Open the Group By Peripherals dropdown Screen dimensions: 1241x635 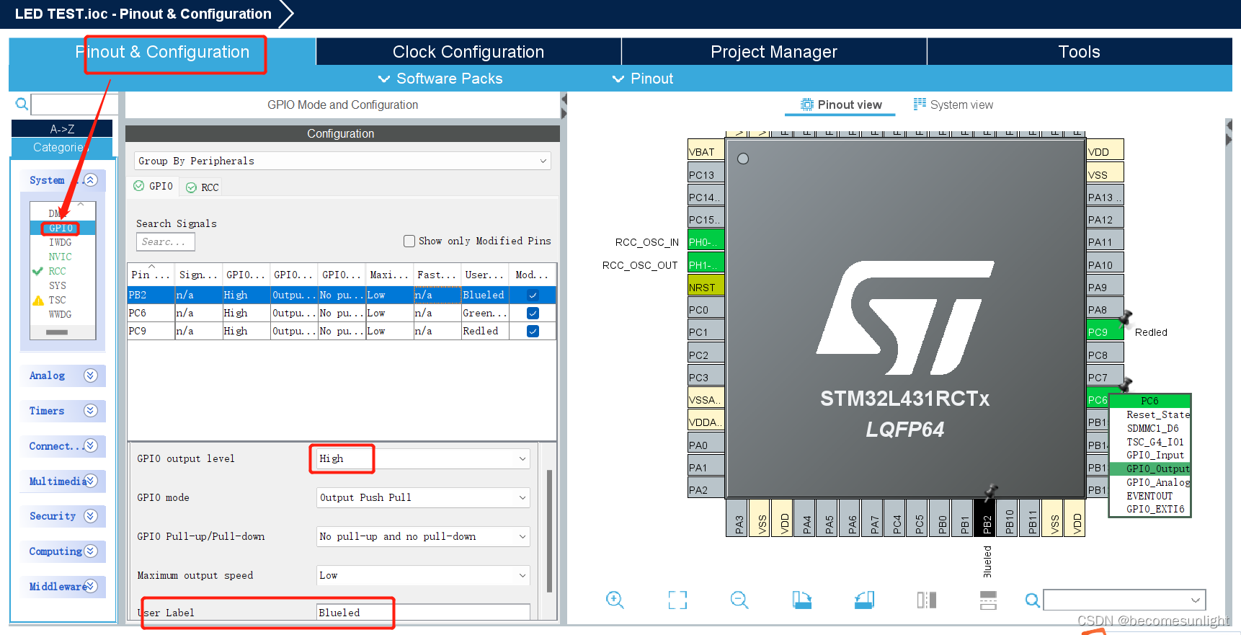click(x=342, y=161)
